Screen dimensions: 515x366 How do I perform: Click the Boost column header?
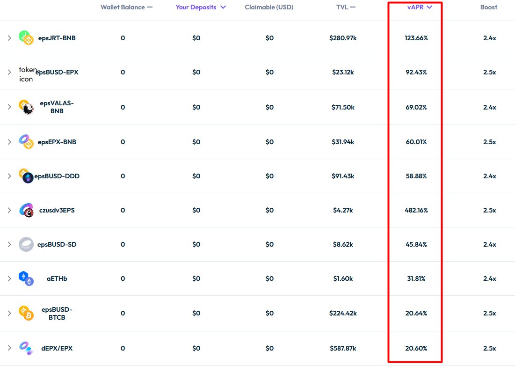(x=489, y=7)
